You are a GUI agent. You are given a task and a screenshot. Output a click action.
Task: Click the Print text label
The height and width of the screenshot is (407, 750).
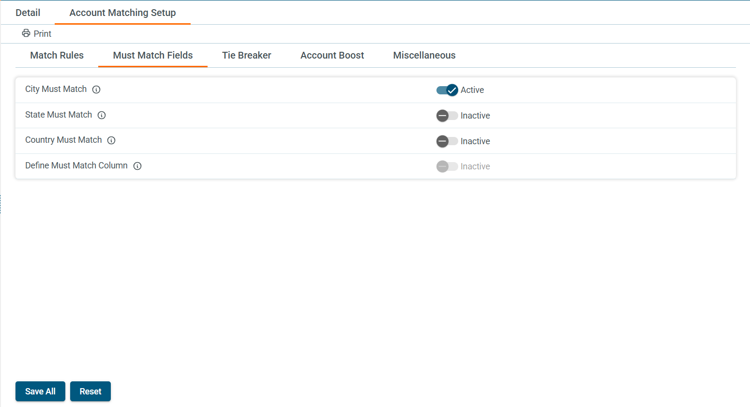click(43, 34)
